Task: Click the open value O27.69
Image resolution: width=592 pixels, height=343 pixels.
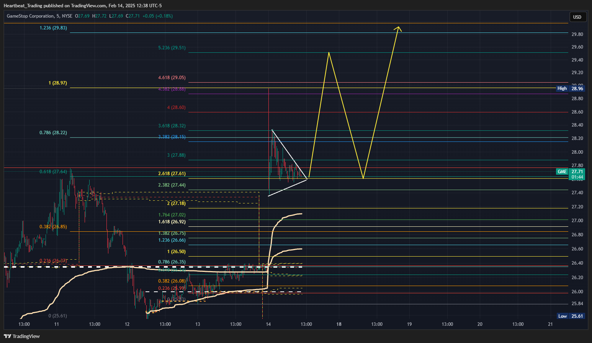Action: 82,16
